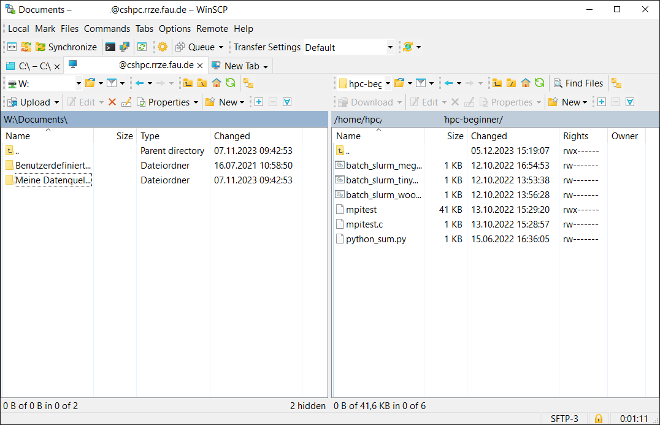Open a New Tab

pos(240,66)
